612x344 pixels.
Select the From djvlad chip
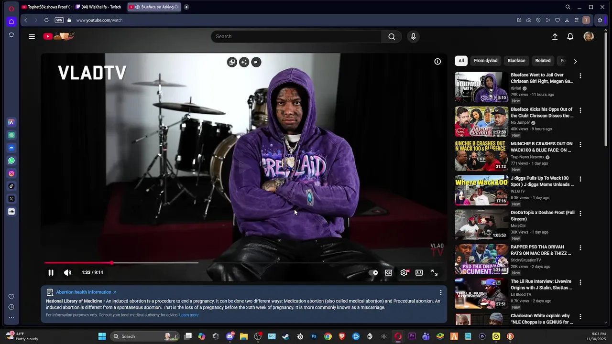485,61
